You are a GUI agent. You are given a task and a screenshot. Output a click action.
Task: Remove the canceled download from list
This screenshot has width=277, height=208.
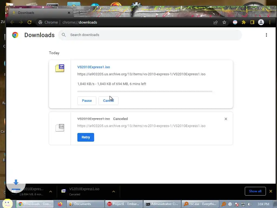point(226,119)
